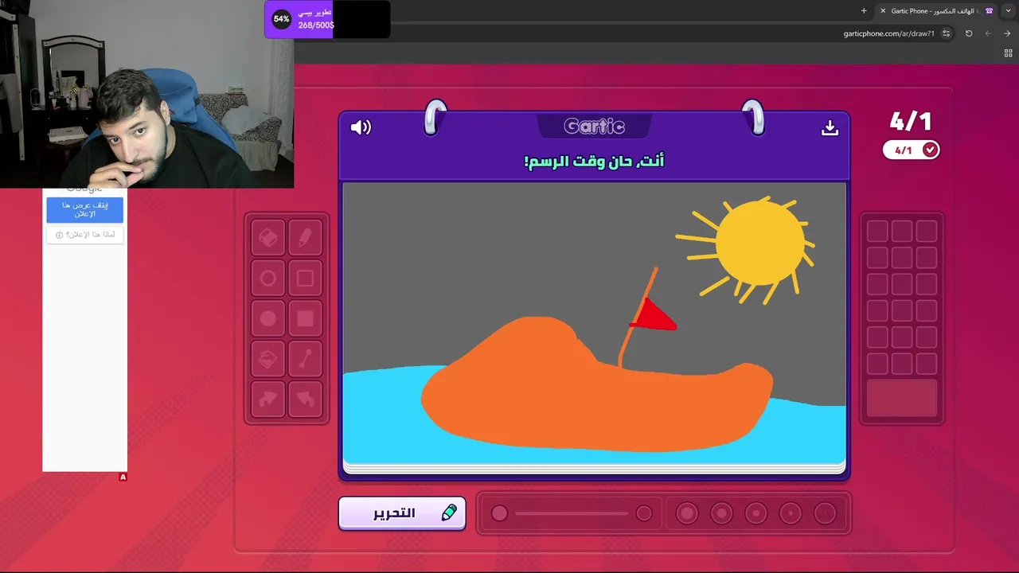Click the large selected-color box under the palette
This screenshot has width=1019, height=573.
[x=902, y=398]
